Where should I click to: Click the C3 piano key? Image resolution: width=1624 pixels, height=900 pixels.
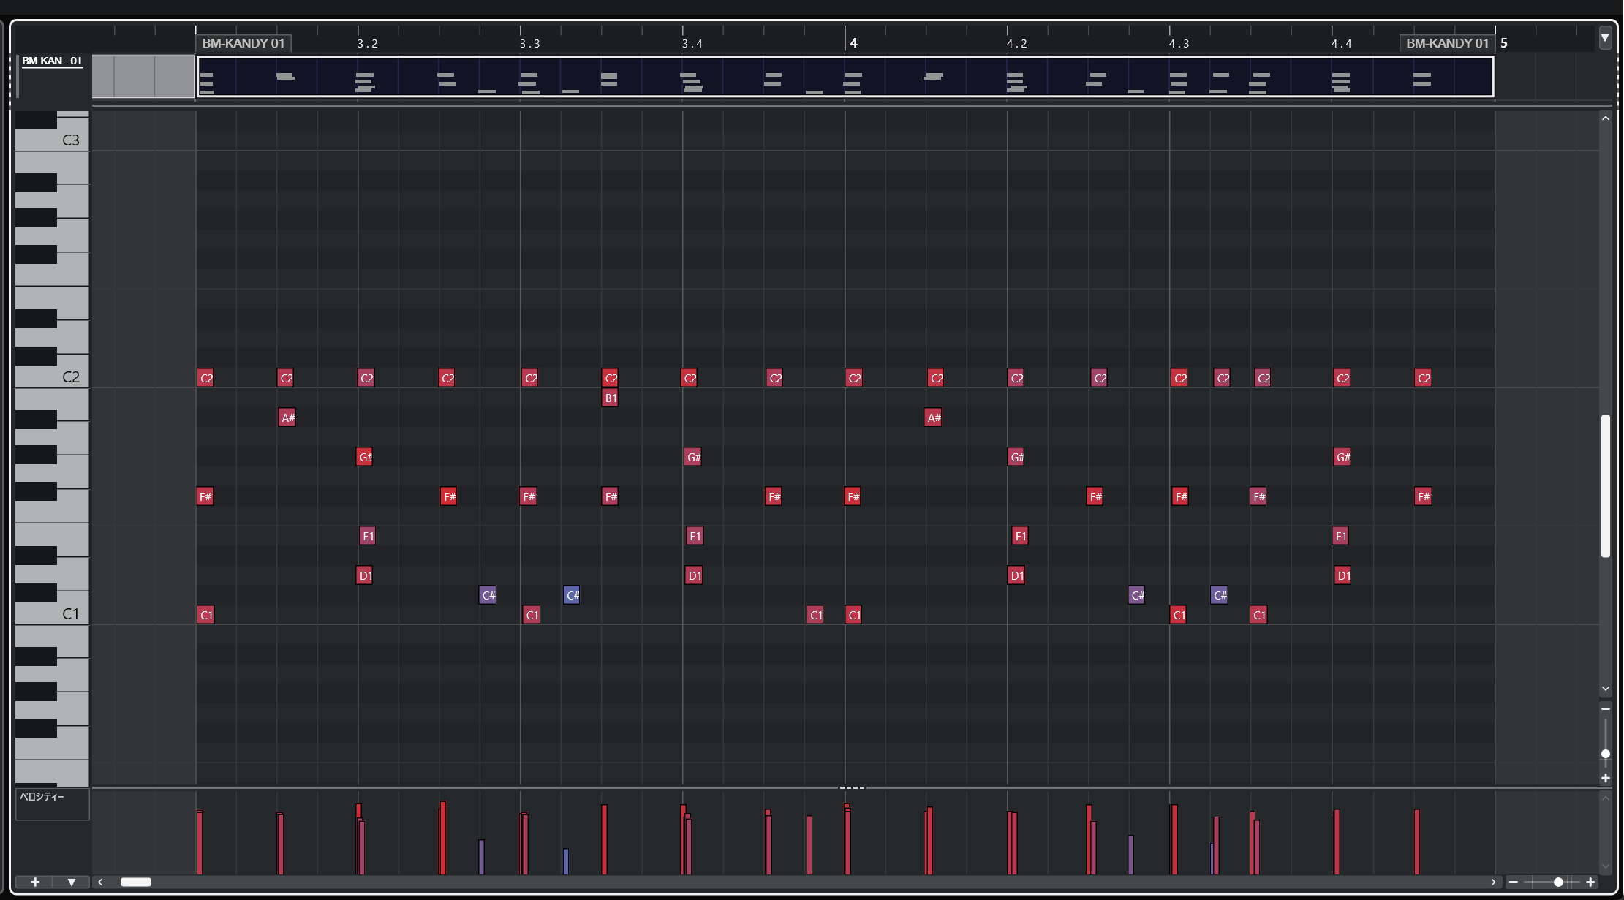click(x=70, y=140)
